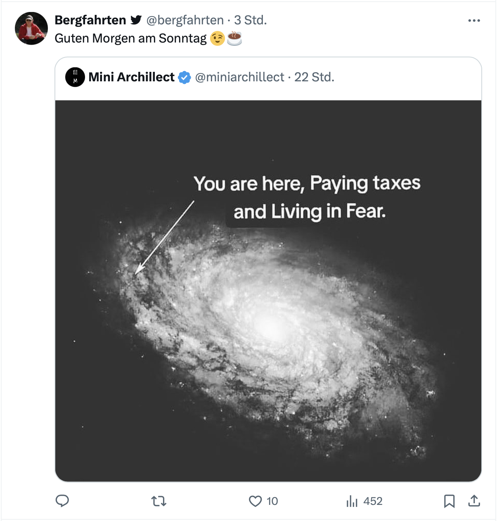Open the three-dot more options menu
Viewport: 497px width, 521px height.
point(474,20)
